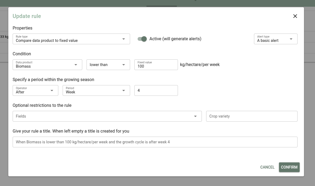Focus the Crop variety text field
315x186 pixels.
(x=252, y=116)
